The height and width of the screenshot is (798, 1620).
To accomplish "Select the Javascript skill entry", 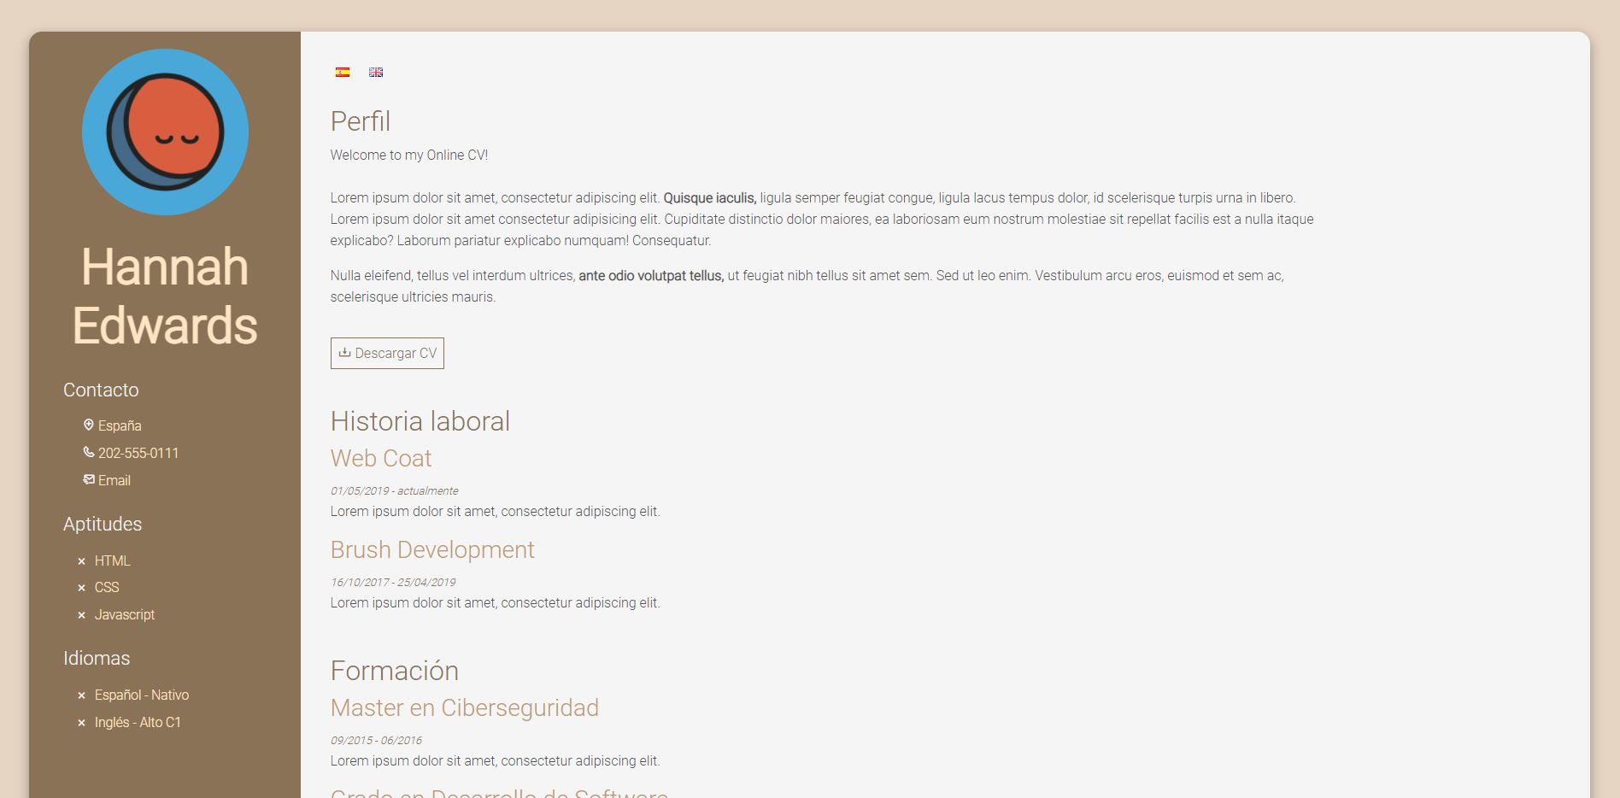I will tap(125, 614).
